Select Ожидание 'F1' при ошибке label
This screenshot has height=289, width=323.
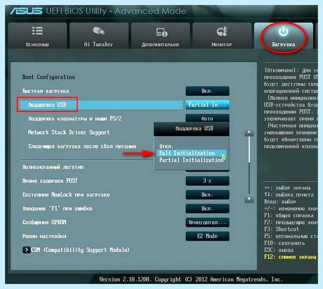tap(58, 208)
